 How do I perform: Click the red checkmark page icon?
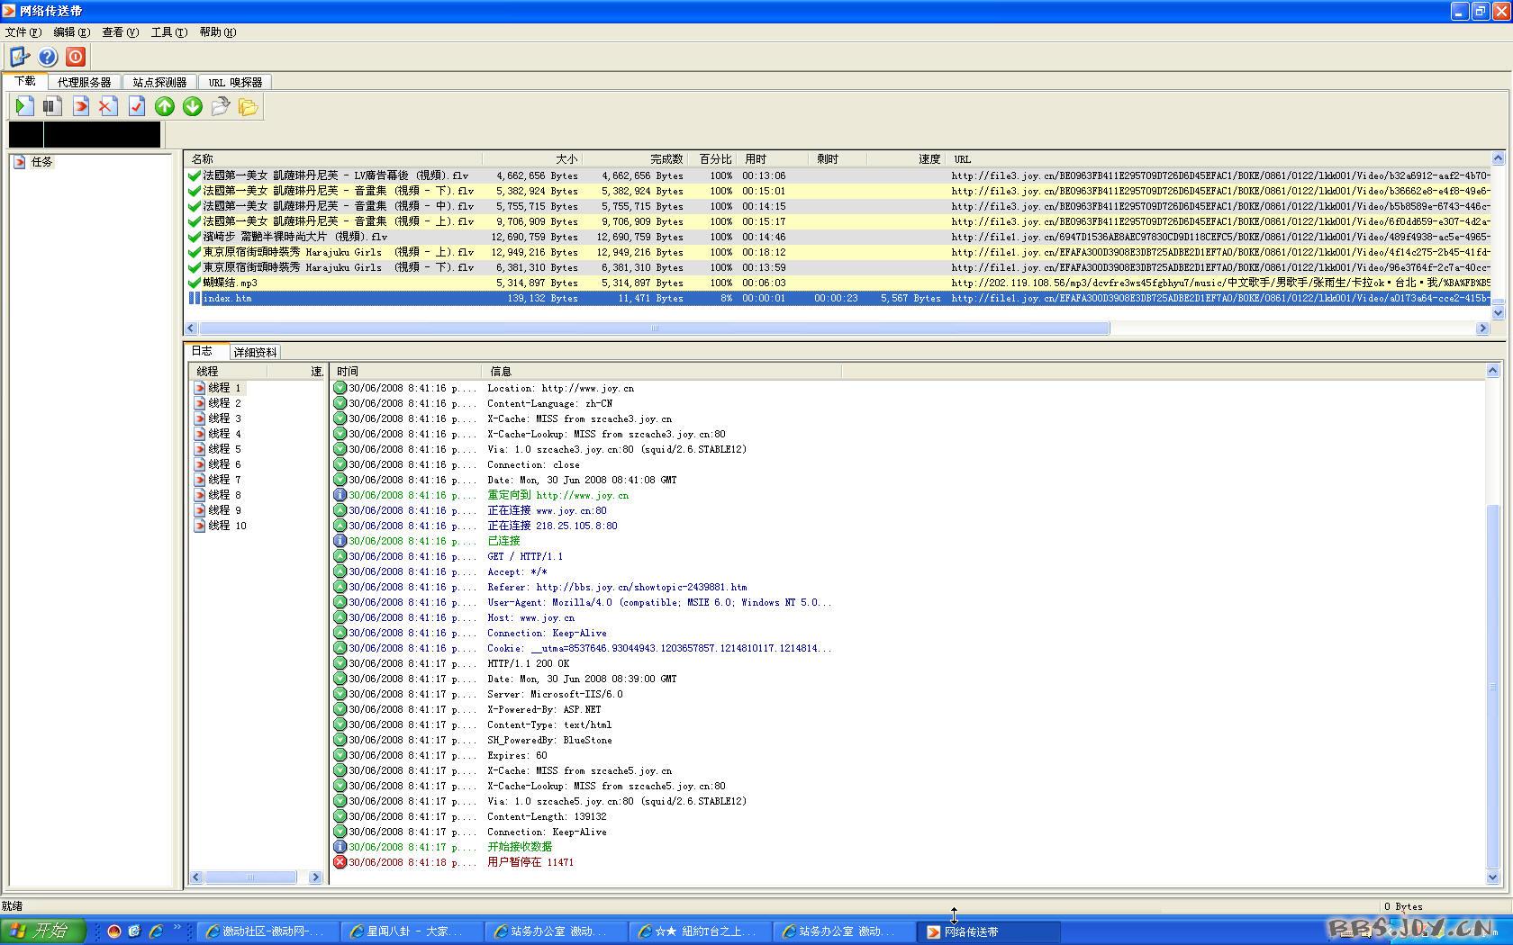click(x=136, y=106)
